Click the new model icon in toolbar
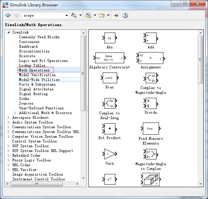Image resolution: width=208 pixels, height=199 pixels. pos(88,15)
